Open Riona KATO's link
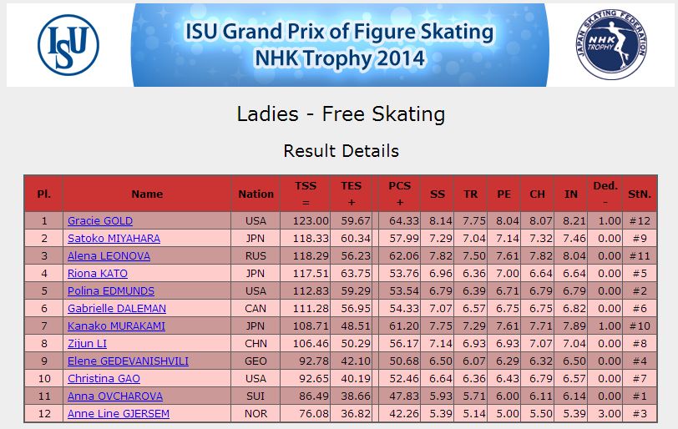 [x=98, y=274]
